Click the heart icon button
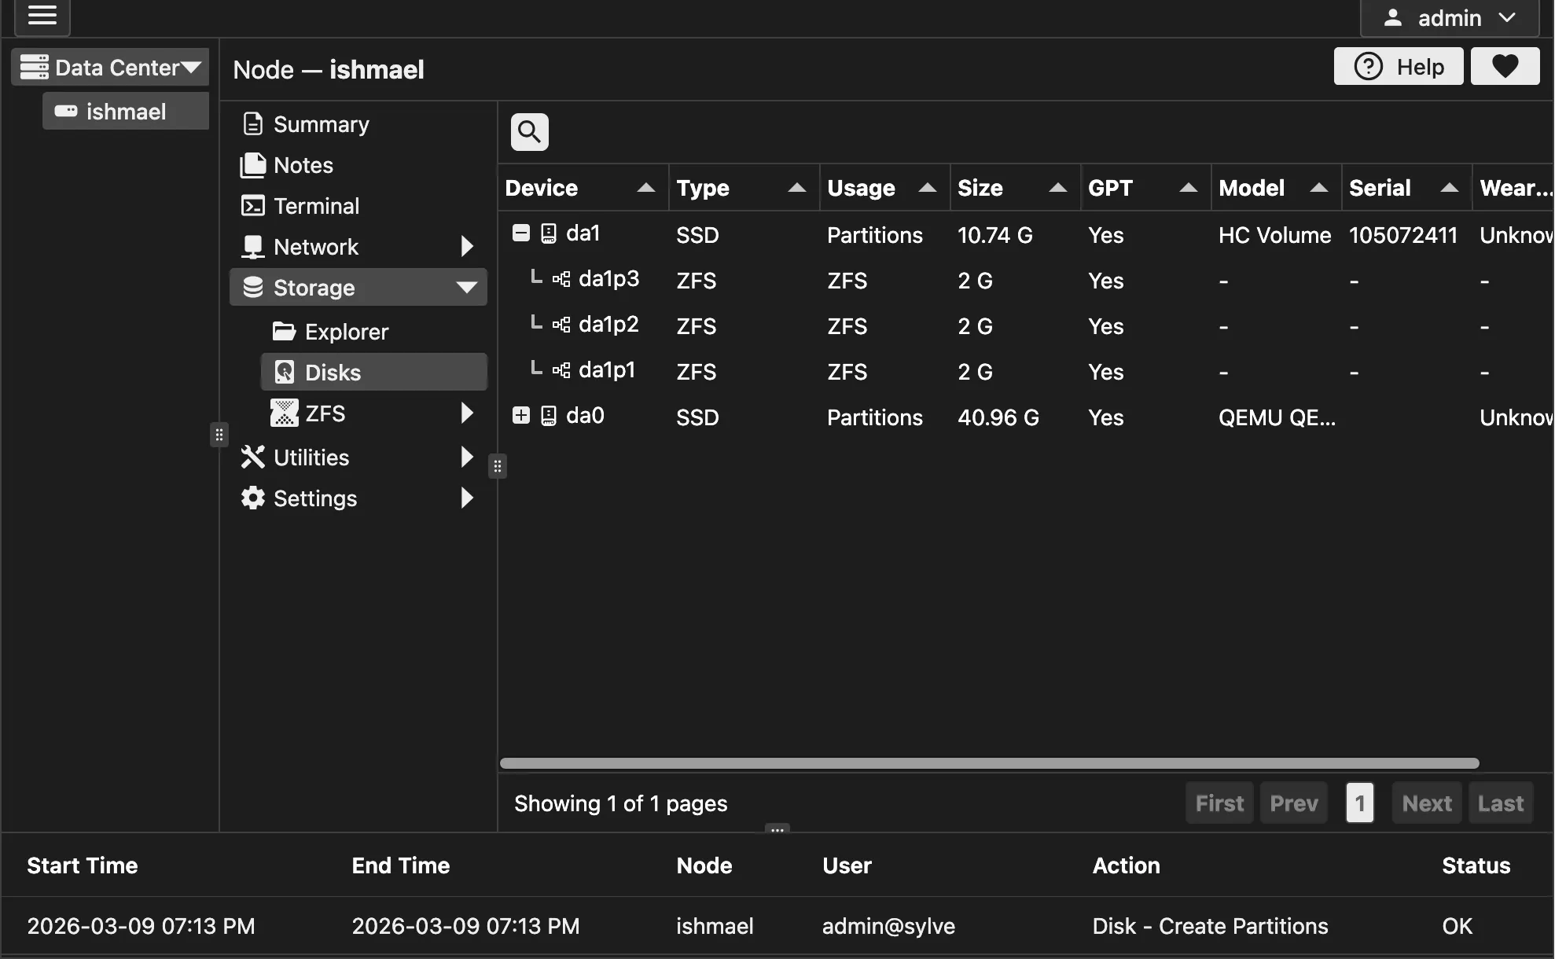The width and height of the screenshot is (1555, 959). click(1505, 66)
